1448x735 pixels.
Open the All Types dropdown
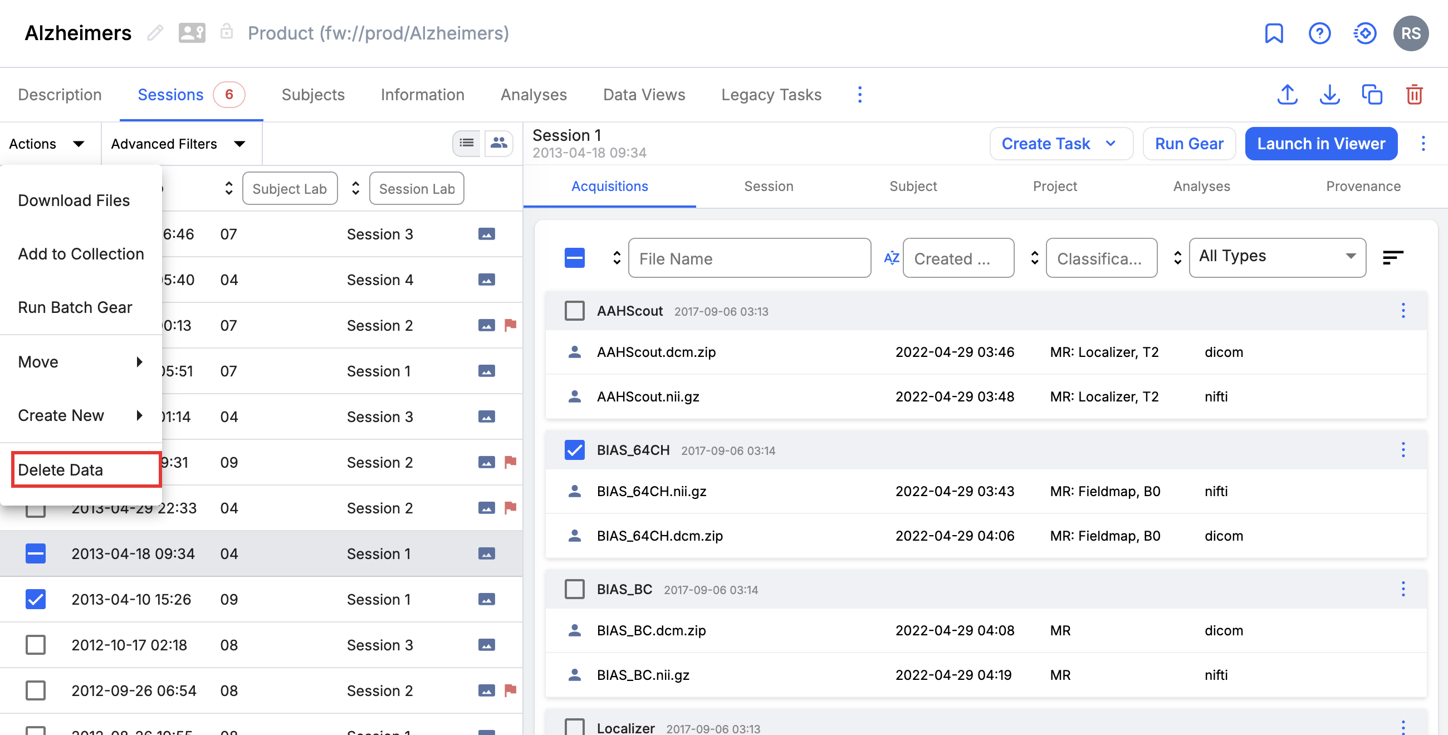pyautogui.click(x=1277, y=257)
